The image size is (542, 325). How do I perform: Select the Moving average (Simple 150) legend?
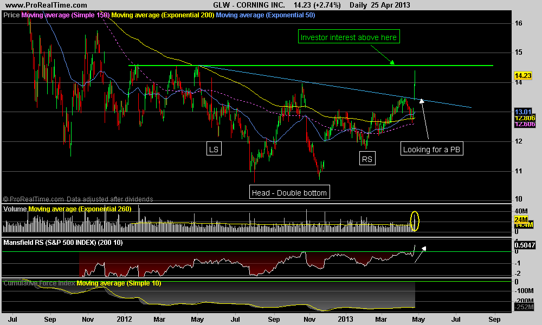pyautogui.click(x=66, y=15)
